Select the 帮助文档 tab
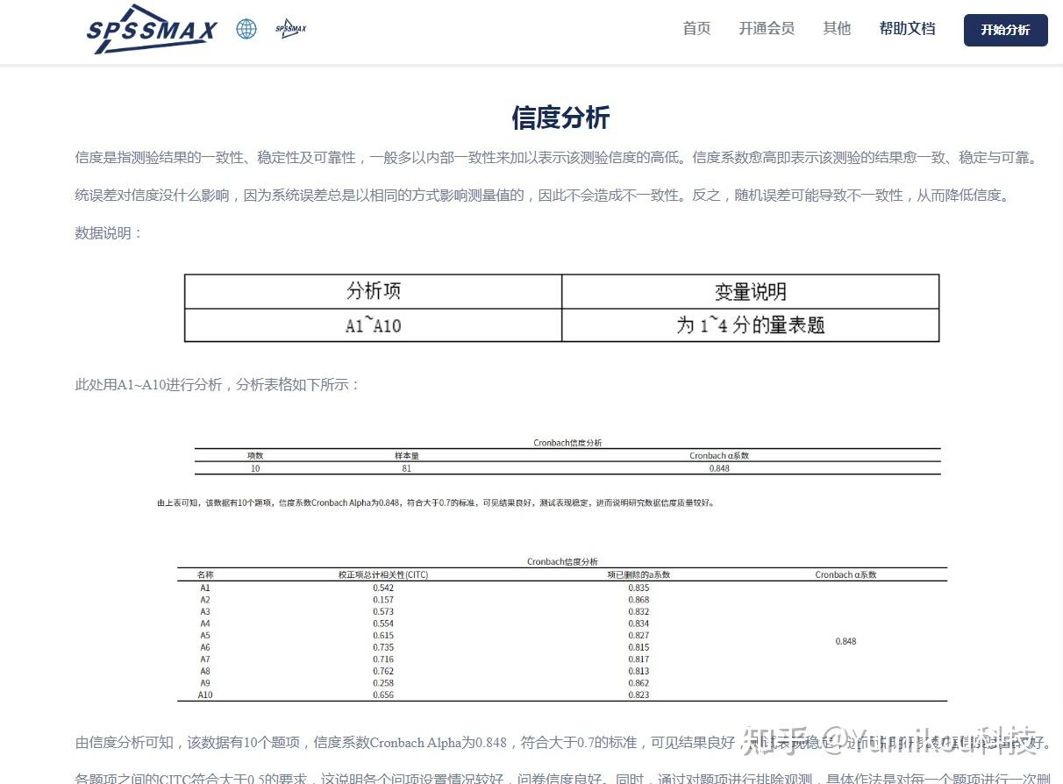 click(x=907, y=28)
